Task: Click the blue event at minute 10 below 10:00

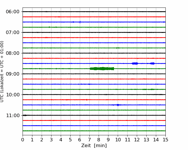Action: [118, 105]
